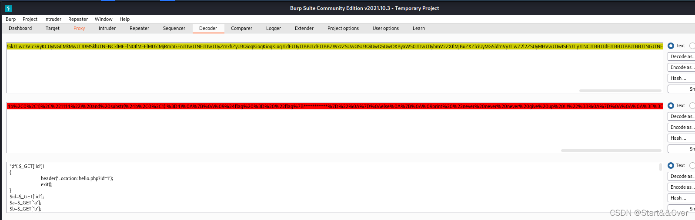Viewport: 695px width, 220px height.
Task: Click the line $b=$_GET['b'];
Action: pyautogui.click(x=25, y=209)
